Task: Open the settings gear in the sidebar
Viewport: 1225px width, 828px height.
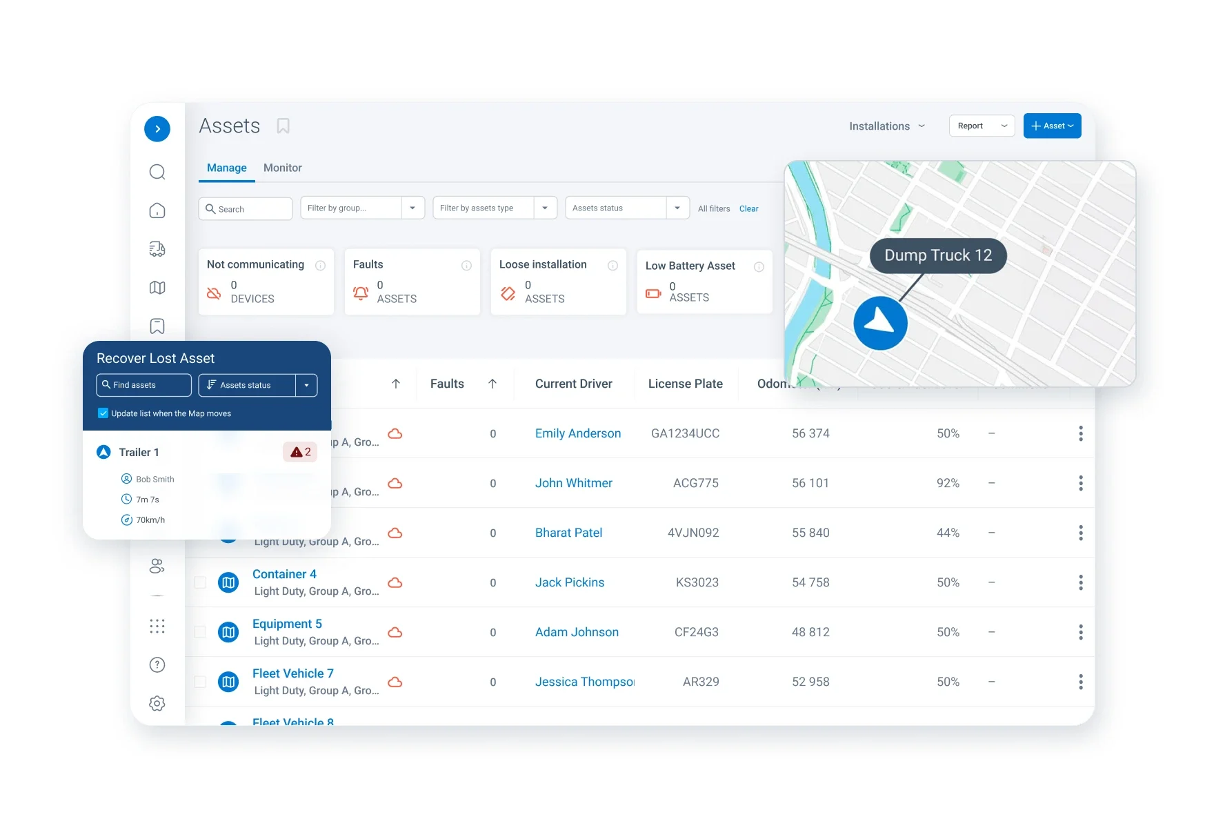Action: pos(157,703)
